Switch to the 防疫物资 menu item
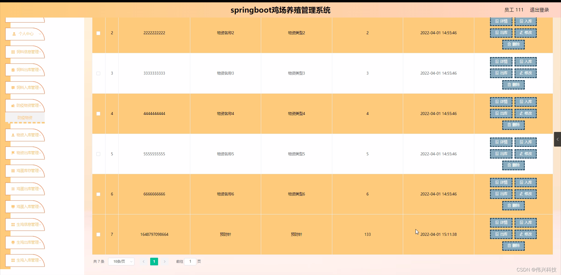This screenshot has width=561, height=275. pos(25,117)
